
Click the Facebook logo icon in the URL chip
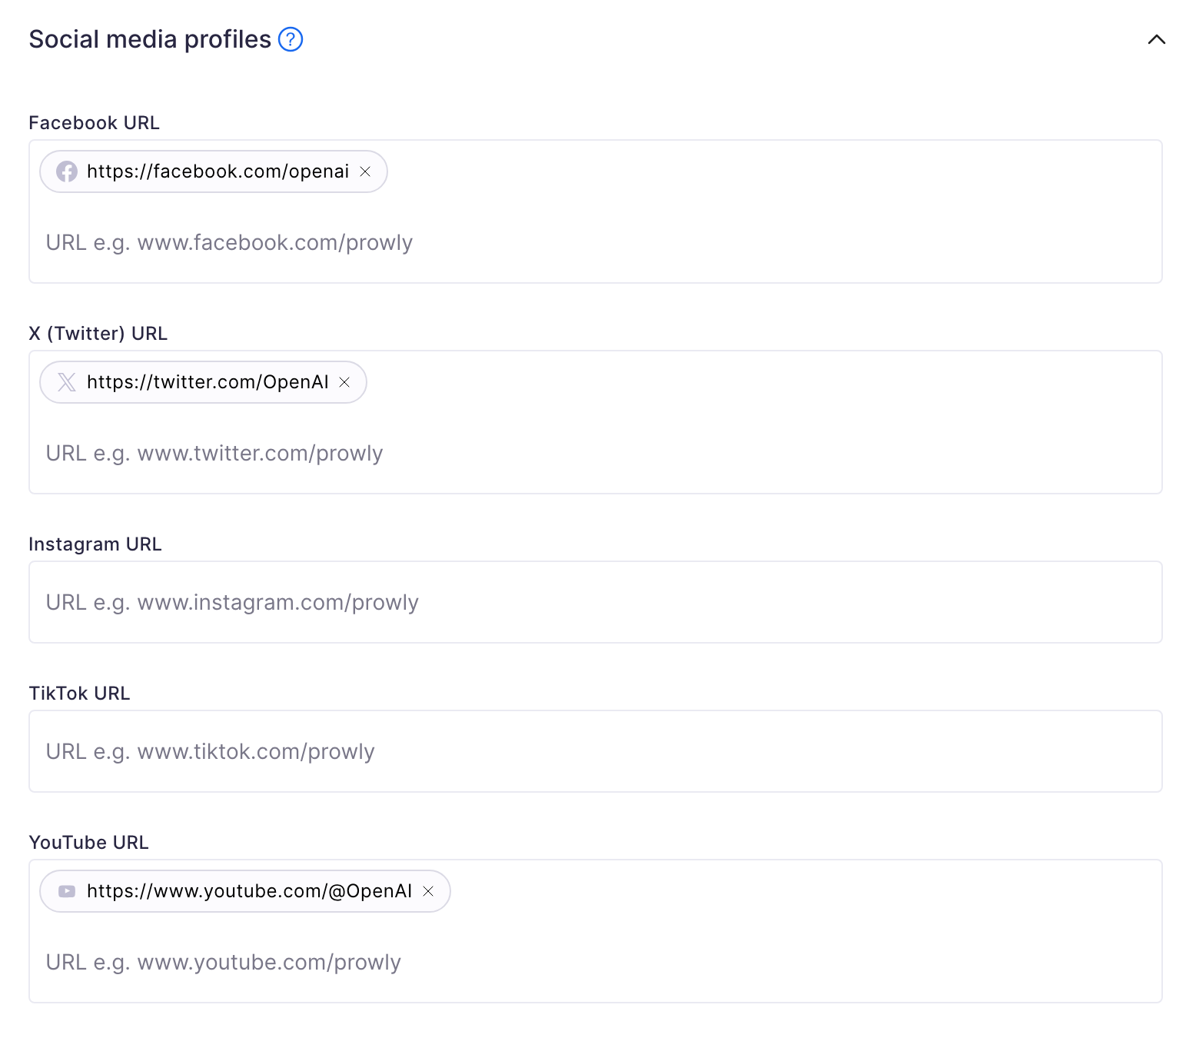(66, 171)
